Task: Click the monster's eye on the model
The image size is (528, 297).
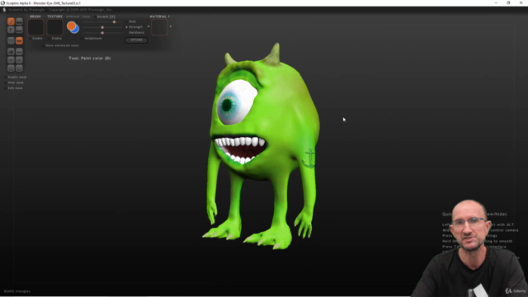Action: (x=237, y=102)
